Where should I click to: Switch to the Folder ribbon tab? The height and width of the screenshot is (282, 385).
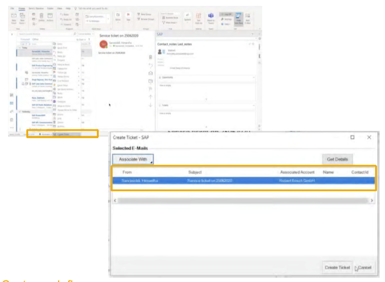coord(50,8)
